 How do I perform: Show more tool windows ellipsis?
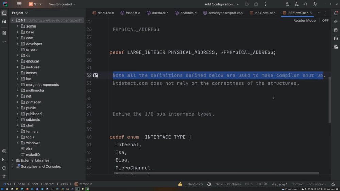tap(4, 41)
